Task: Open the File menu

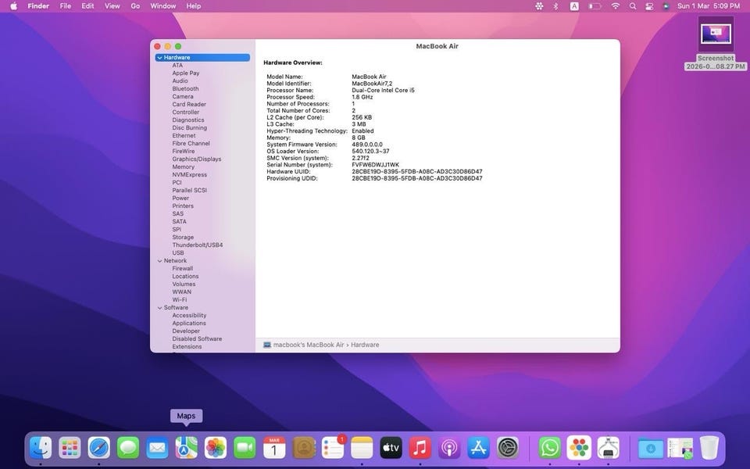Action: point(66,5)
